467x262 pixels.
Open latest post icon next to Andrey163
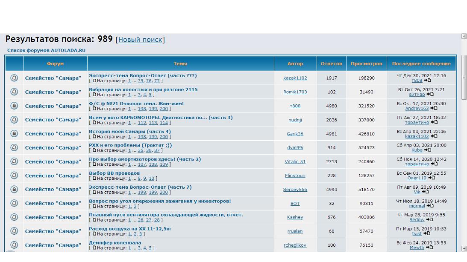pyautogui.click(x=434, y=109)
